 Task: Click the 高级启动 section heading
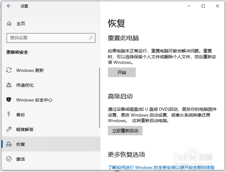click(120, 96)
